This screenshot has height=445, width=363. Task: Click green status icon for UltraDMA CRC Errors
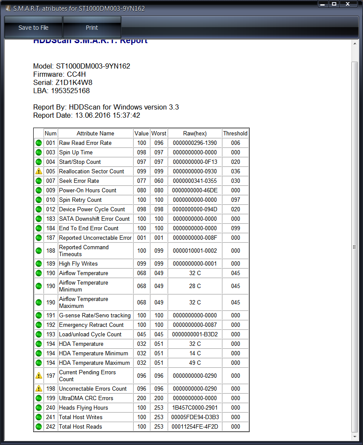(39, 398)
